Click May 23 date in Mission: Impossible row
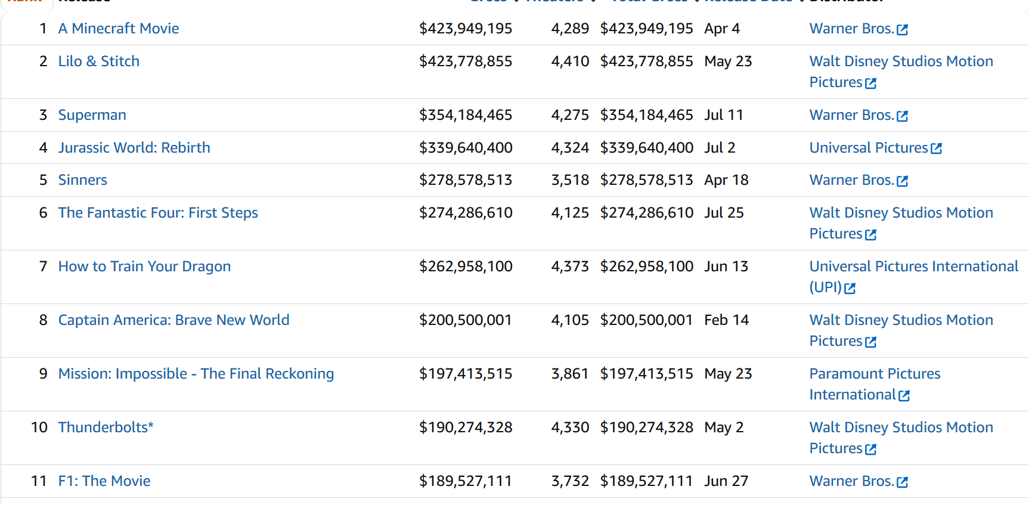 coord(728,374)
